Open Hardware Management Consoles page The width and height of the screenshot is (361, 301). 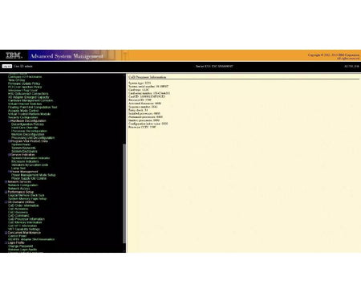pos(30,100)
